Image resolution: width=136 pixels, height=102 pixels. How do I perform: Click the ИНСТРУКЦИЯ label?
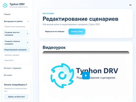click(48, 14)
